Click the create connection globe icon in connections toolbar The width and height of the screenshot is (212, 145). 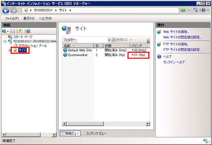coord(4,31)
